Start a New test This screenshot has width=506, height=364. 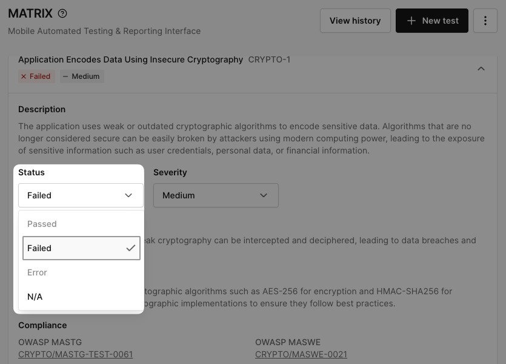pyautogui.click(x=432, y=21)
